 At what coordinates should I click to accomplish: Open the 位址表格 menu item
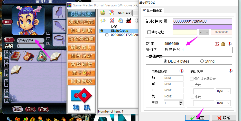point(81,30)
